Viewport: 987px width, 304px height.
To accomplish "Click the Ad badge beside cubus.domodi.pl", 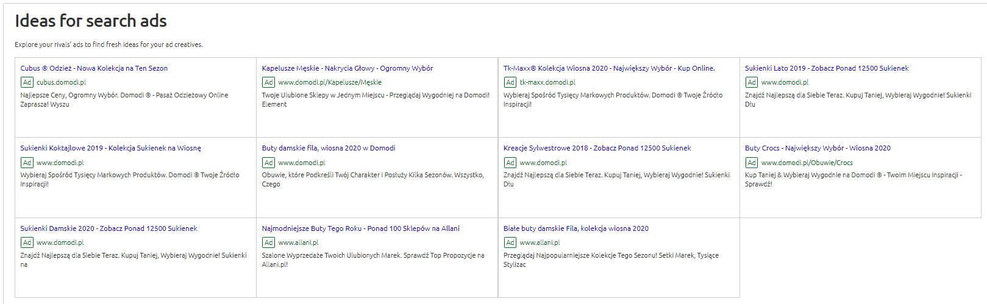I will click(x=27, y=82).
